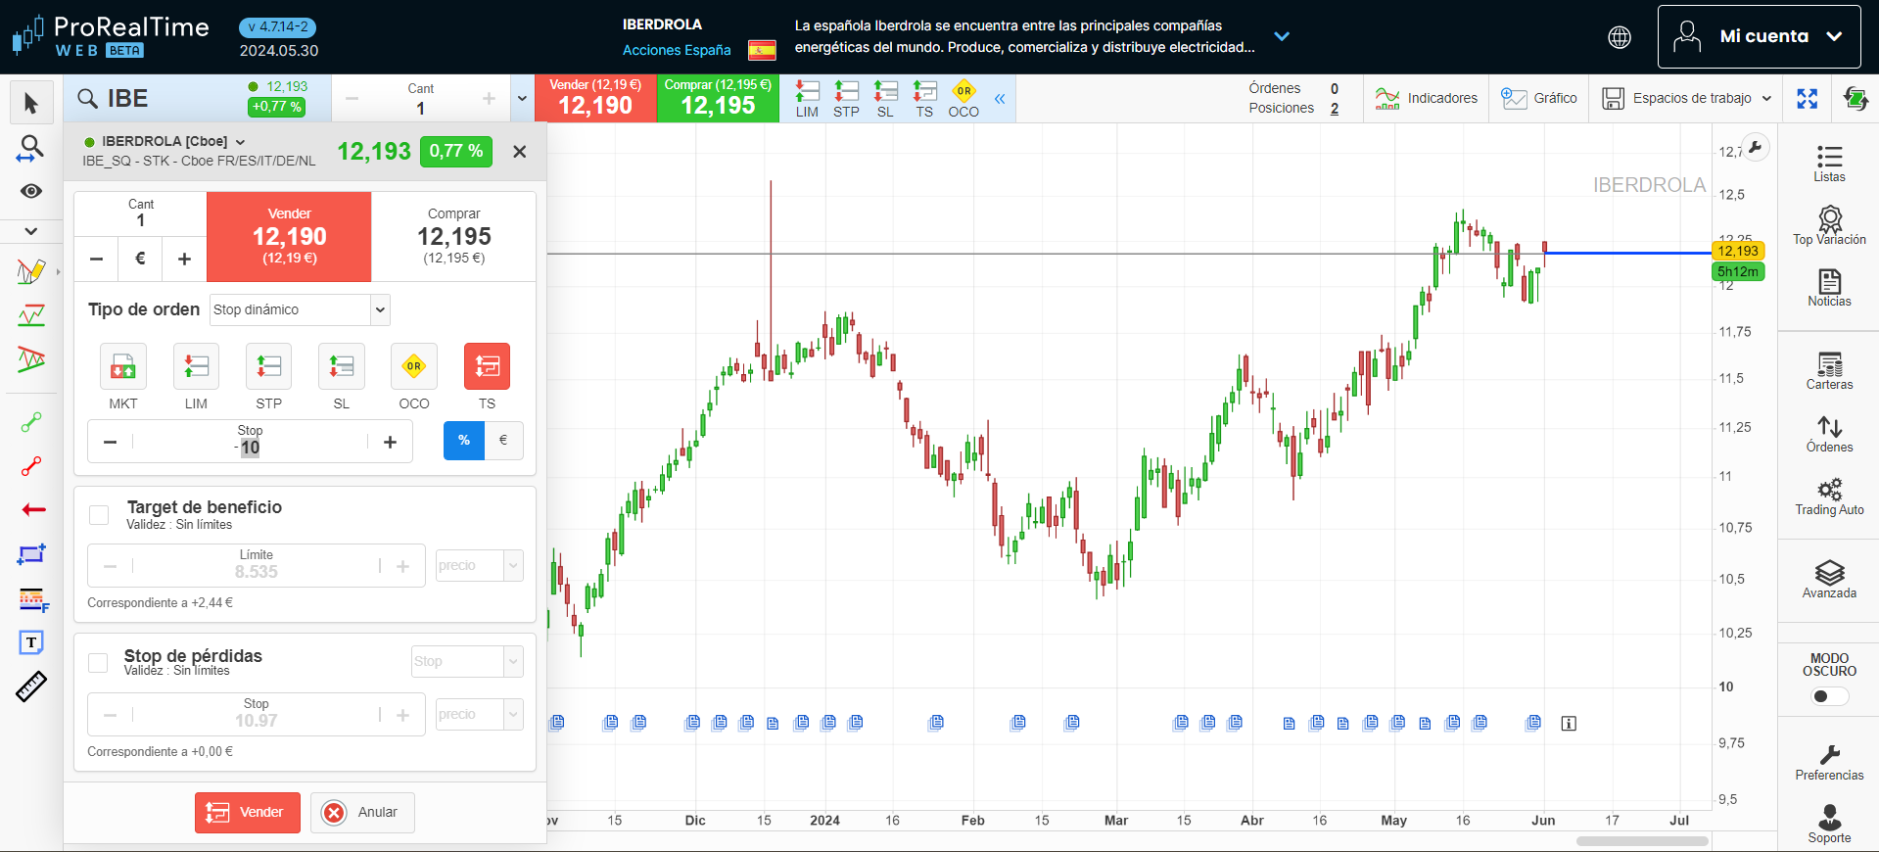1879x852 pixels.
Task: Collapse the order toolbar double chevron
Action: (x=1000, y=99)
